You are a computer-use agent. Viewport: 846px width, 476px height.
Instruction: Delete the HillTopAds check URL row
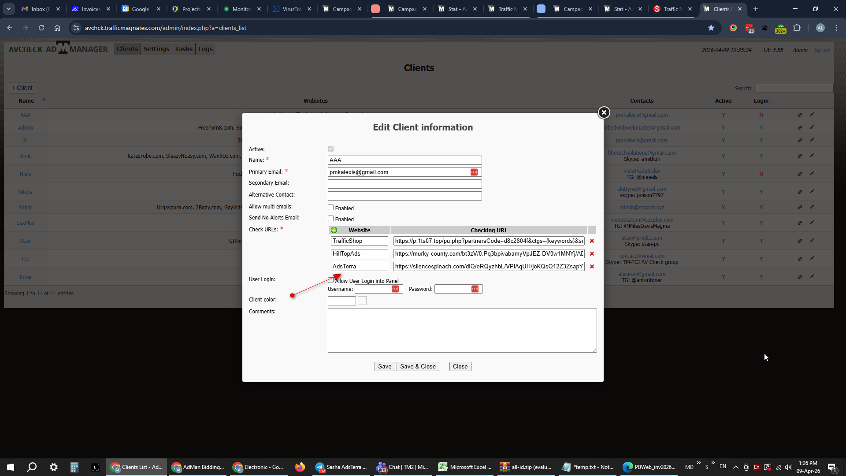(x=592, y=254)
